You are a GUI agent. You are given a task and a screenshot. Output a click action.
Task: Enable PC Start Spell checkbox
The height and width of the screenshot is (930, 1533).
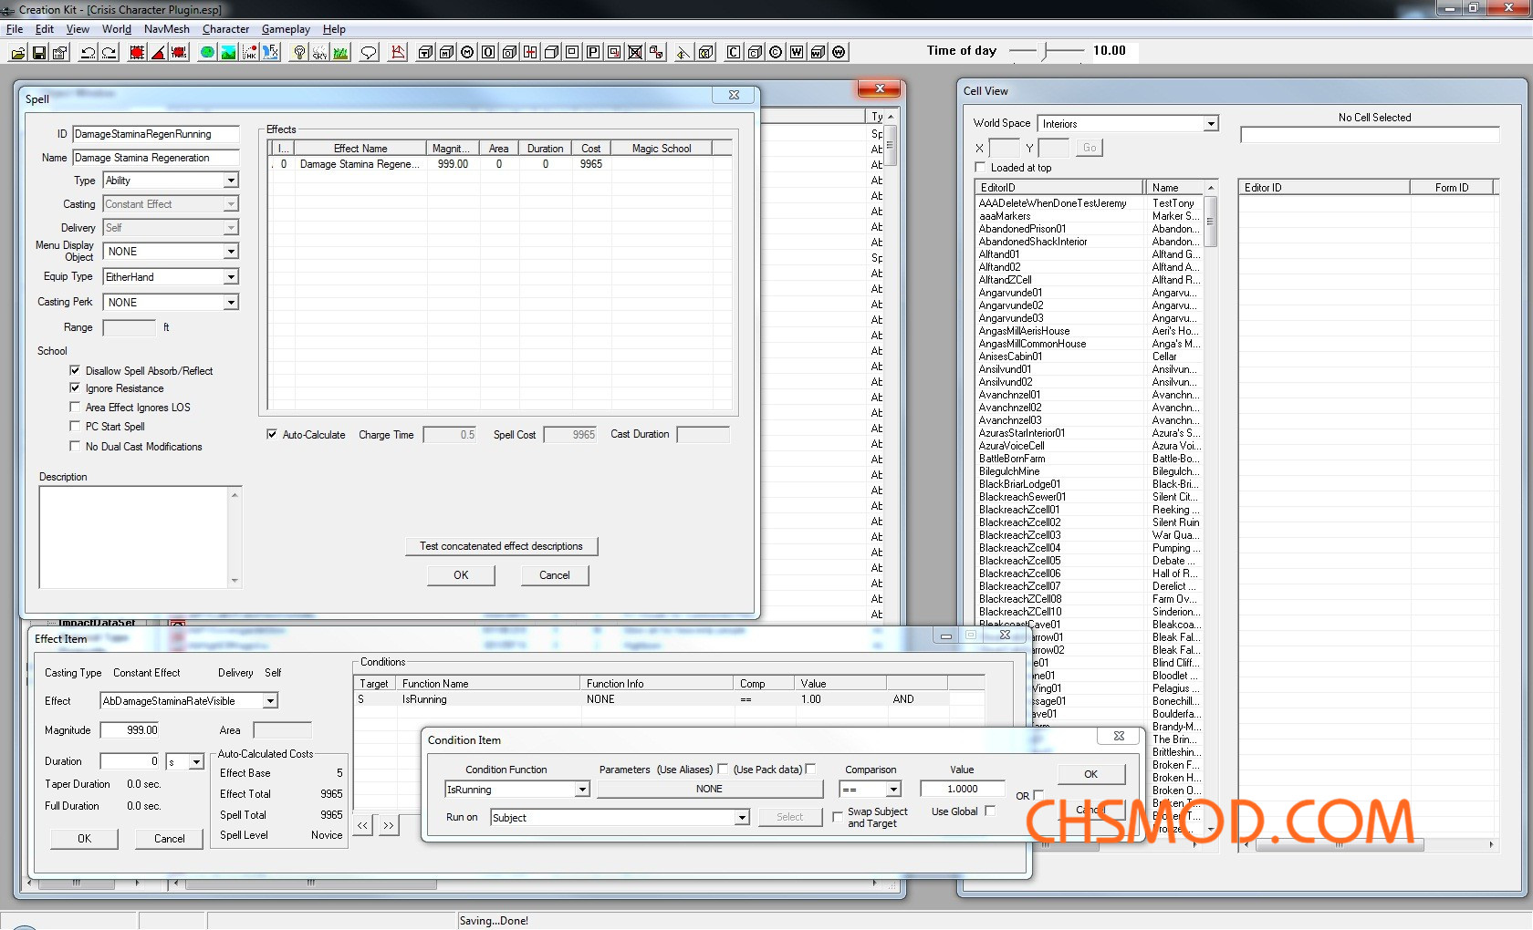point(75,426)
